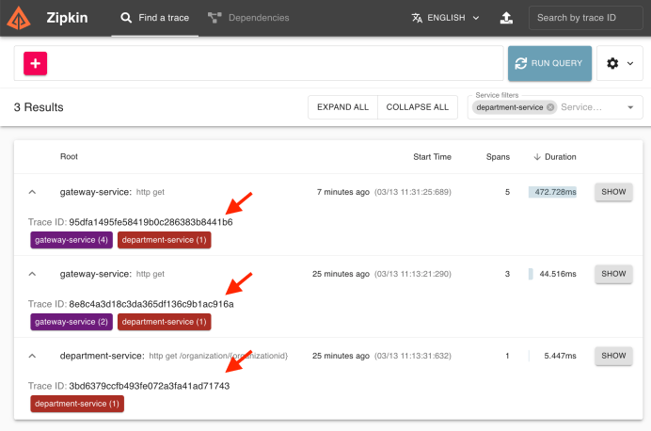Collapse the department-service trace row
651x431 pixels.
point(32,356)
